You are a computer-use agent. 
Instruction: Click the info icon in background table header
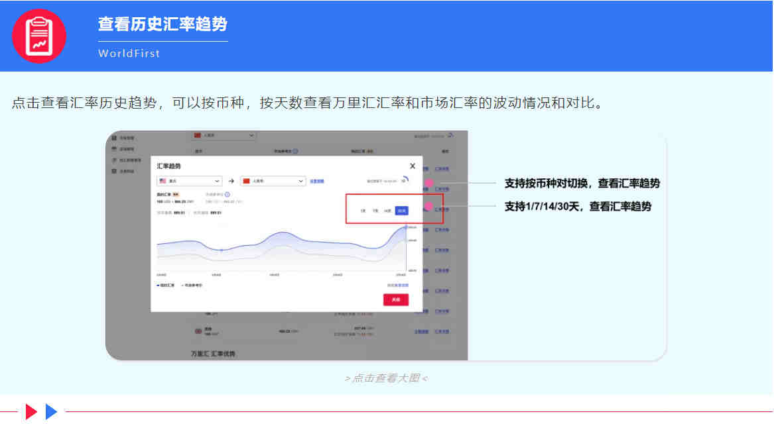[x=295, y=151]
